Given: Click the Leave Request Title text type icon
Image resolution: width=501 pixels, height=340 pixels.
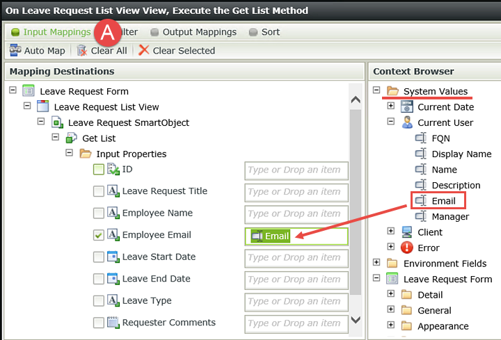Looking at the screenshot, I should coord(113,191).
